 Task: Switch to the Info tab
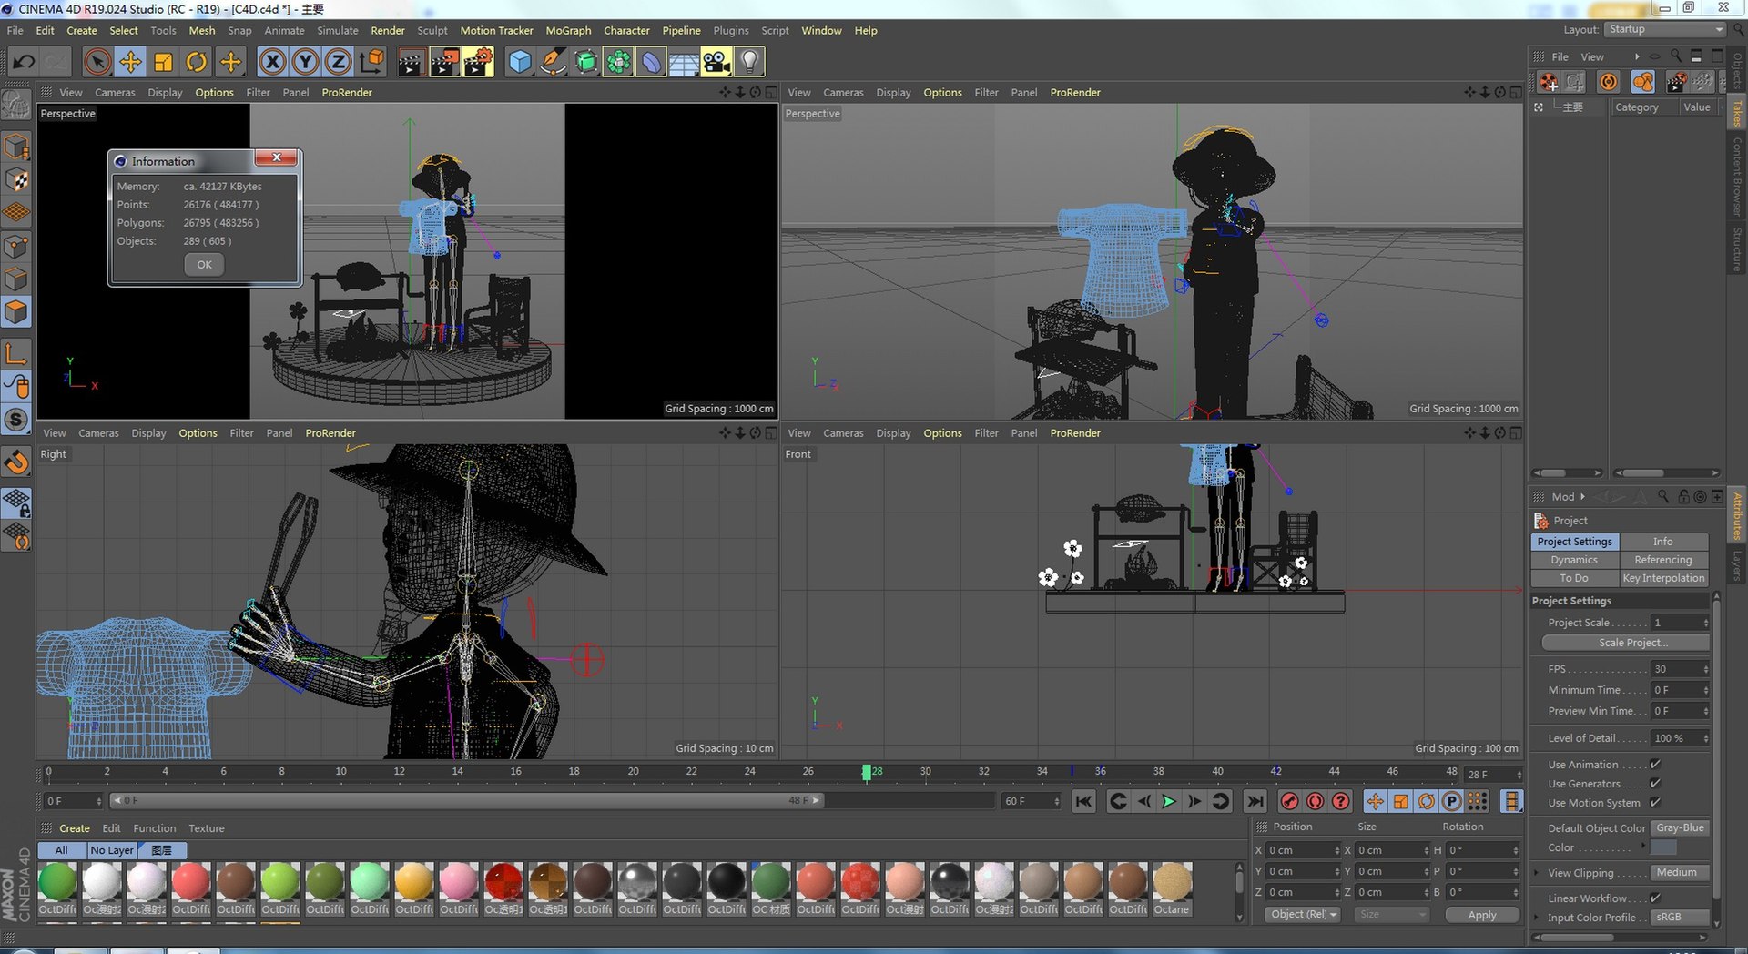(1662, 542)
